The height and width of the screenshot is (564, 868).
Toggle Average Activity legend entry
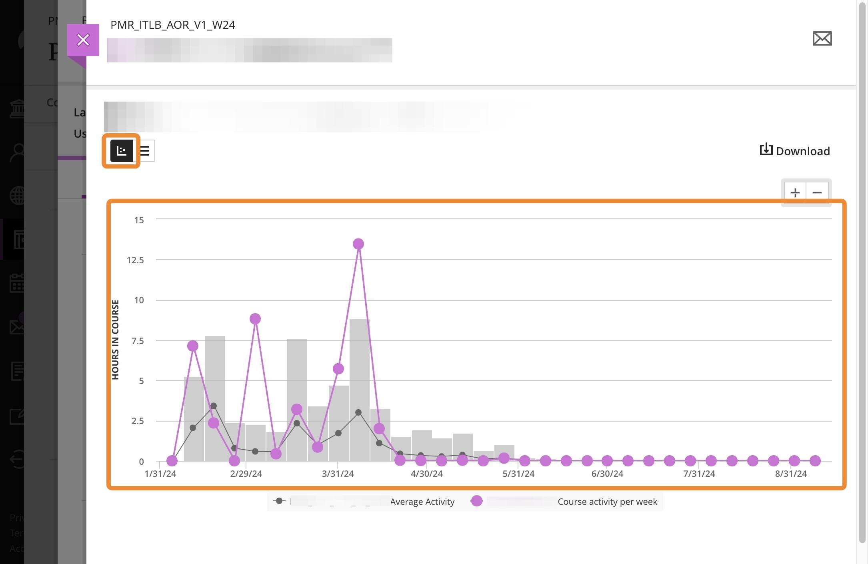[x=364, y=501]
